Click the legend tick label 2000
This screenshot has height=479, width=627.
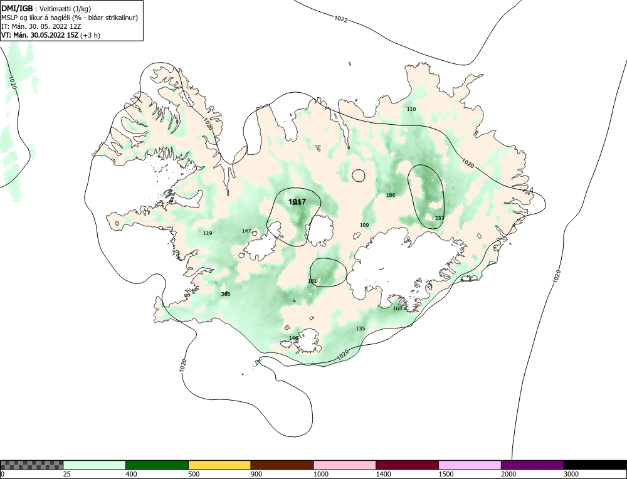[508, 474]
